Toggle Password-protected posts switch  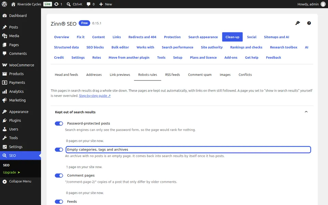tap(59, 123)
